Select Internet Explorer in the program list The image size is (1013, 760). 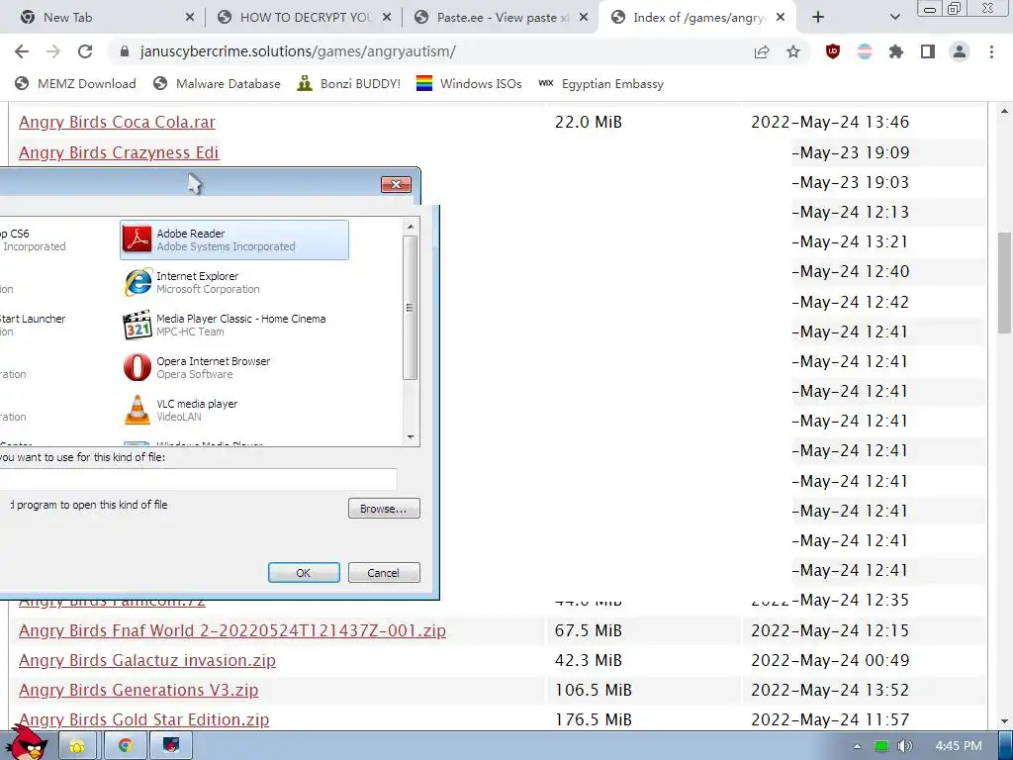tap(233, 282)
